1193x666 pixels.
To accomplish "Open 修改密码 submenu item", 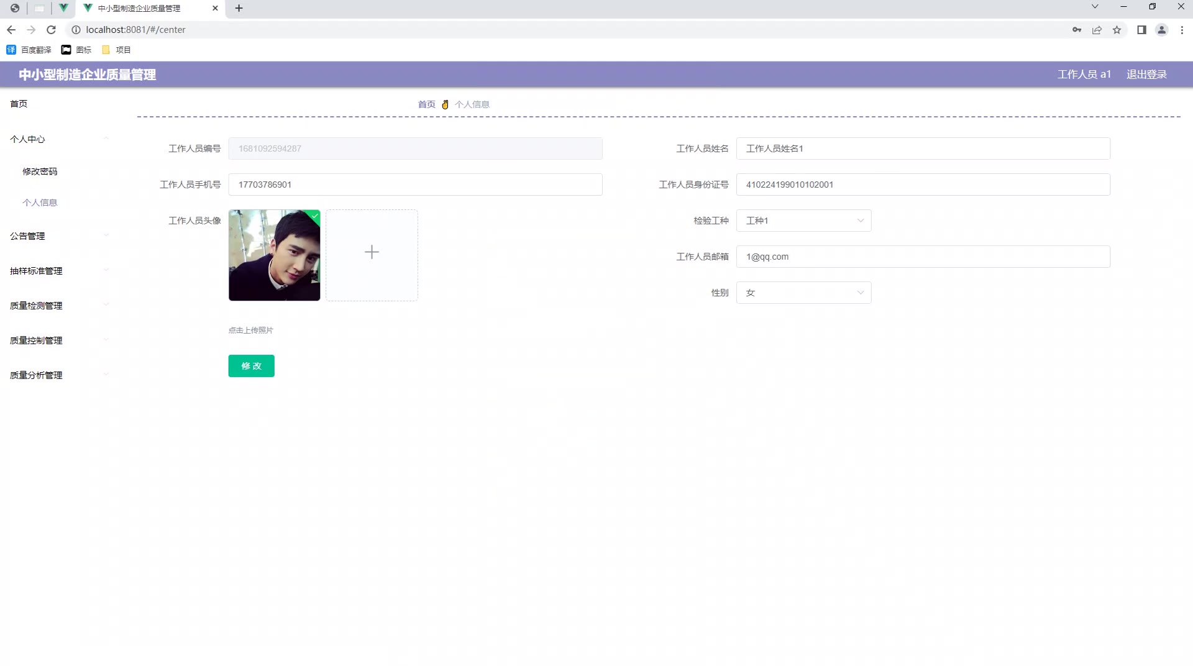I will pyautogui.click(x=40, y=171).
